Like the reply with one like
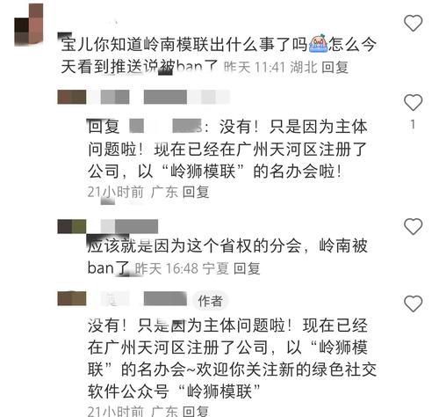The height and width of the screenshot is (417, 439). [x=413, y=102]
